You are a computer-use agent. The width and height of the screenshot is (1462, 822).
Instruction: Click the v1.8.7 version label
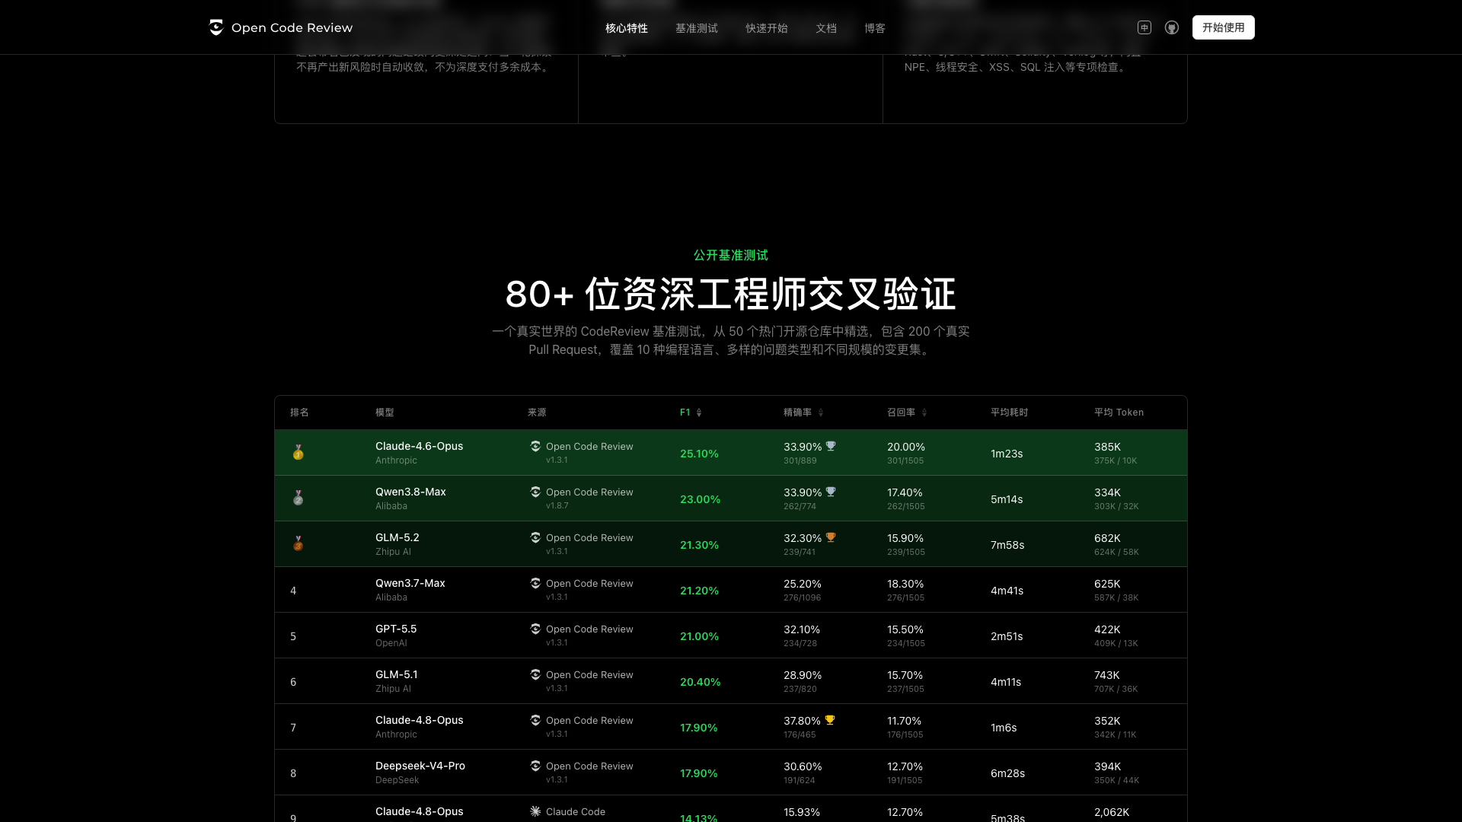tap(557, 505)
